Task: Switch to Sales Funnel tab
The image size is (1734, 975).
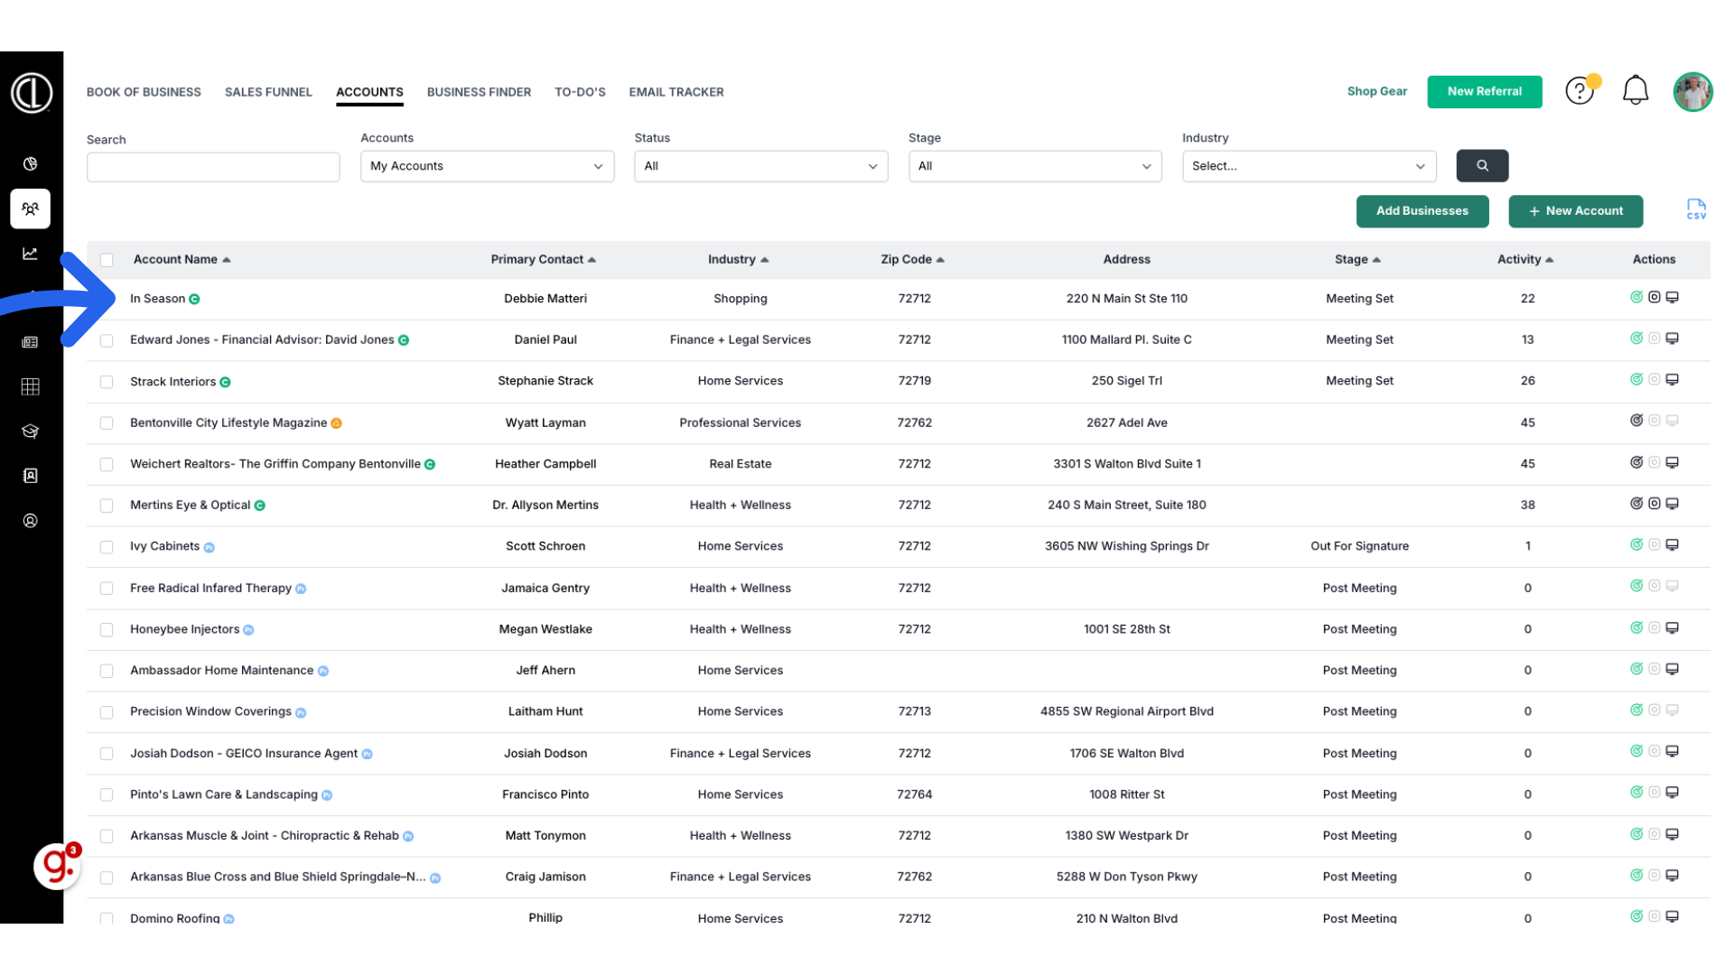Action: tap(268, 92)
